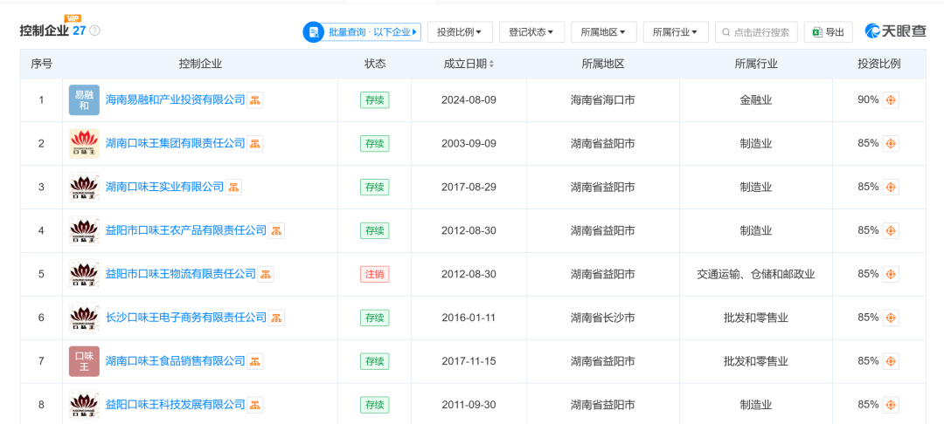Click the 交通运输、仓储和邮政业 industry cell
The width and height of the screenshot is (944, 424).
tap(755, 275)
